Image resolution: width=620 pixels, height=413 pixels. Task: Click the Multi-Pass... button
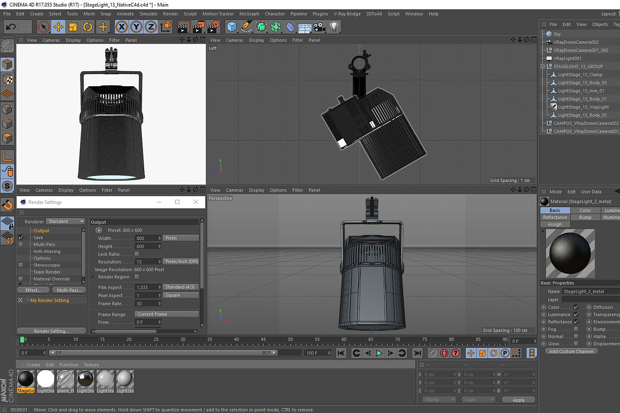[x=70, y=290]
